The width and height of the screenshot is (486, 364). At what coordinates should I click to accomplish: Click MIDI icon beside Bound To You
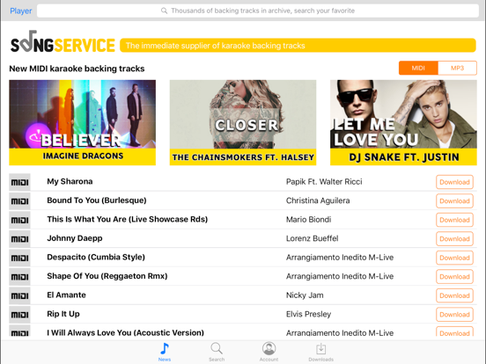pyautogui.click(x=19, y=200)
